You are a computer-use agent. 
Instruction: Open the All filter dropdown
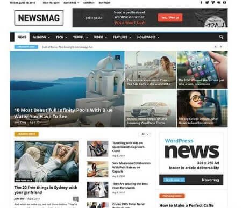[145, 134]
